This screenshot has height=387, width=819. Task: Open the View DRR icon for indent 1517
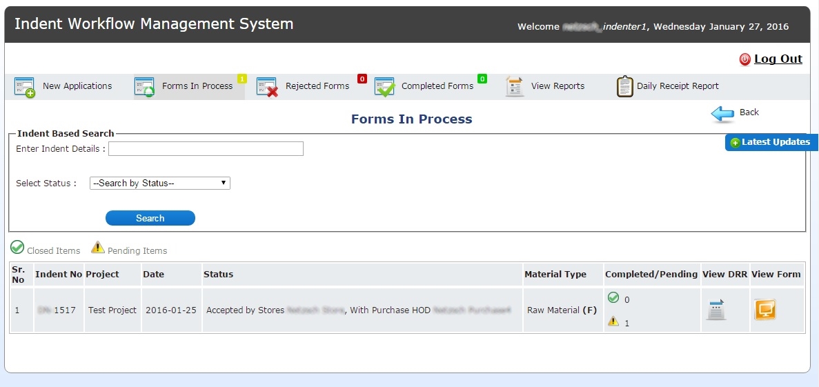tap(716, 310)
